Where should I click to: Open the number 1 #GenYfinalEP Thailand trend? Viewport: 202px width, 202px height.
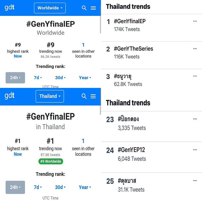tap(130, 21)
